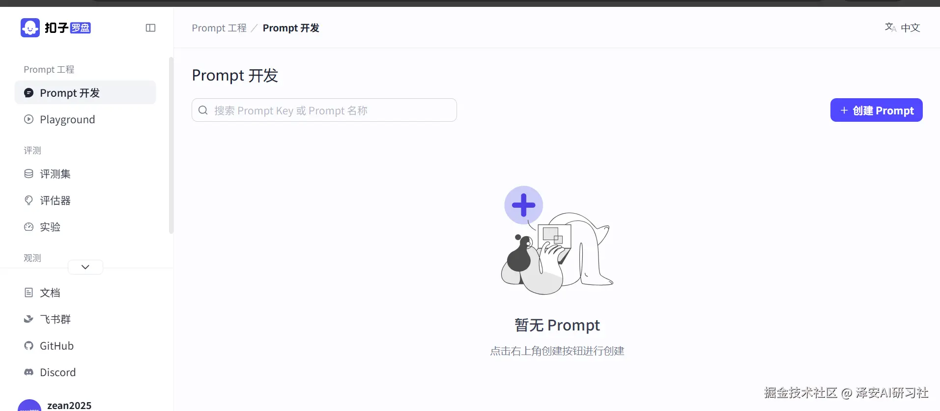
Task: Click the zean2025 user avatar
Action: point(29,406)
